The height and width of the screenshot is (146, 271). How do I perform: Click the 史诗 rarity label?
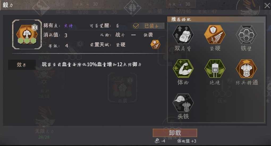(69, 26)
